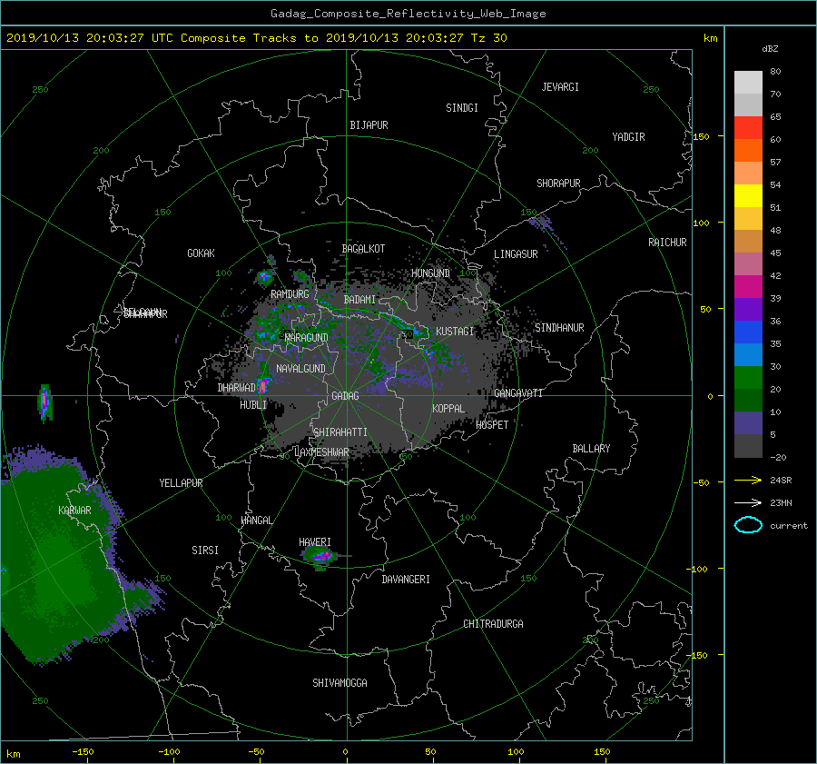
Task: Click the dBZ legend heading
Action: (770, 48)
